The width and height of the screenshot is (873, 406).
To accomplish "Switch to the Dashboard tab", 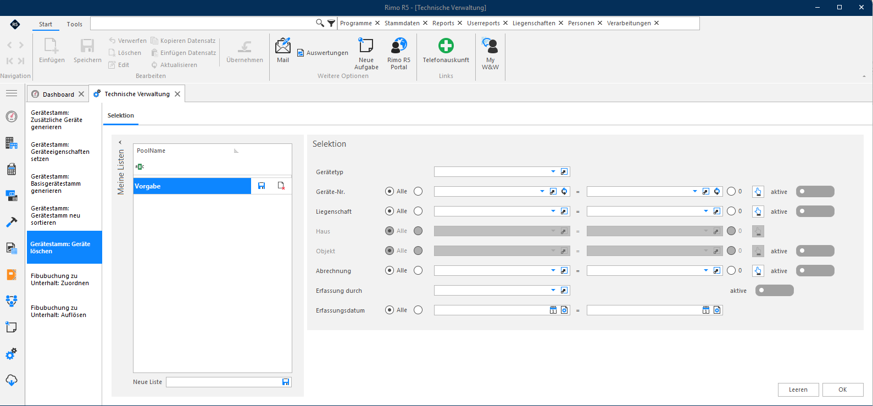I will 58,94.
